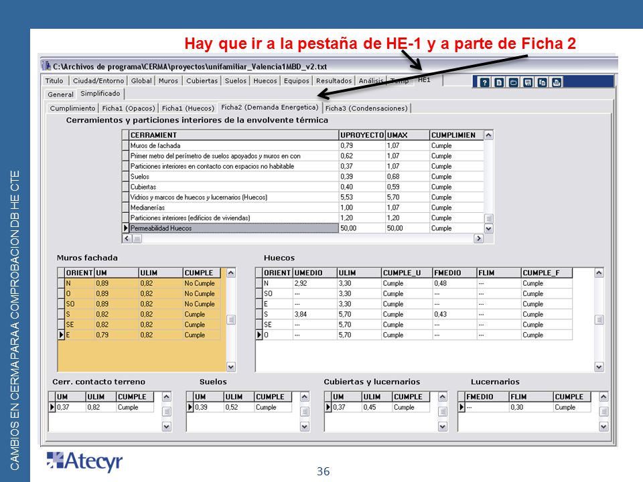Open the Global tab
The height and width of the screenshot is (482, 643).
click(x=141, y=81)
